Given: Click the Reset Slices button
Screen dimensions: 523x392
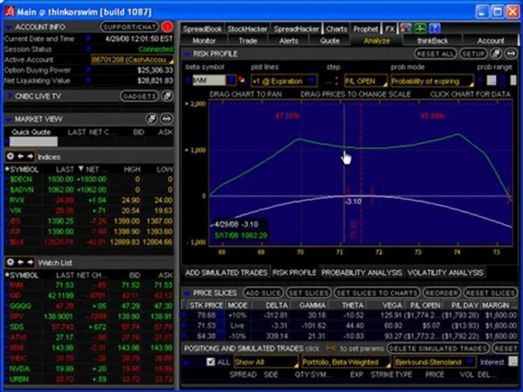Looking at the screenshot, I should point(490,293).
